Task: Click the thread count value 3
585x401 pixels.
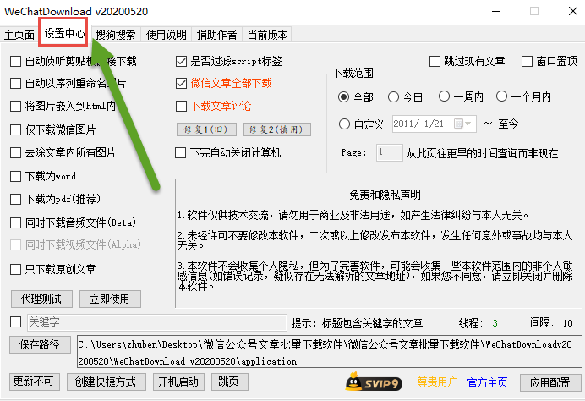Action: (495, 323)
